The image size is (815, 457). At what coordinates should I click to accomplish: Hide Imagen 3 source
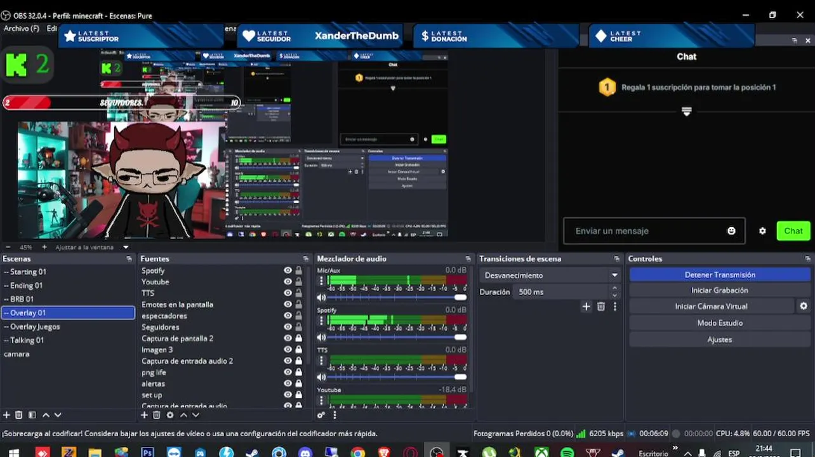(288, 350)
